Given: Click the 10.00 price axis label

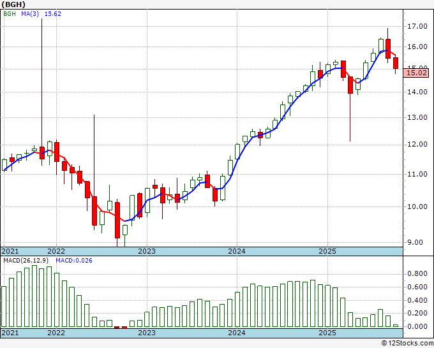Looking at the screenshot, I should [x=417, y=207].
